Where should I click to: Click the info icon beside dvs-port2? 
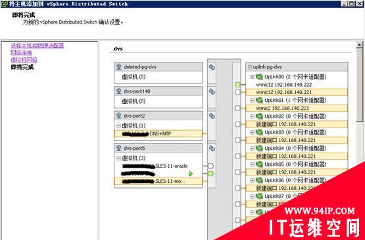(x=212, y=116)
